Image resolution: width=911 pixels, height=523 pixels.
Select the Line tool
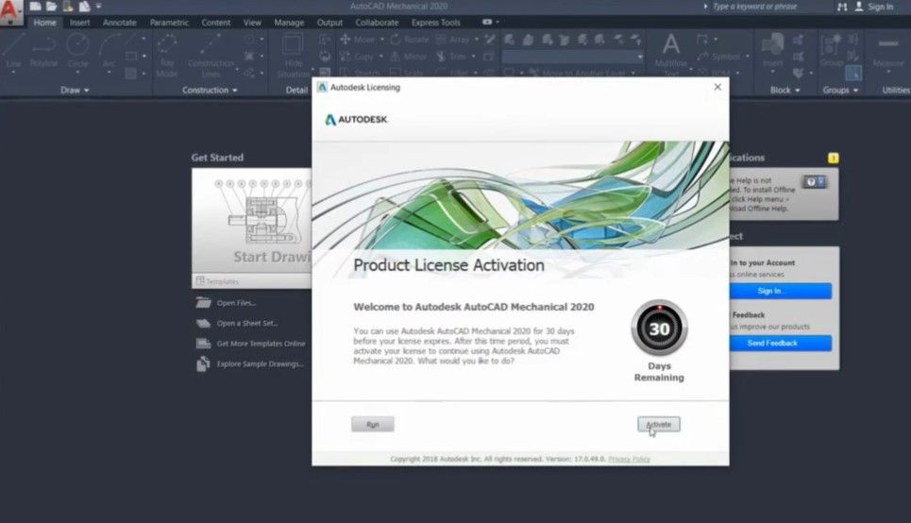point(13,51)
